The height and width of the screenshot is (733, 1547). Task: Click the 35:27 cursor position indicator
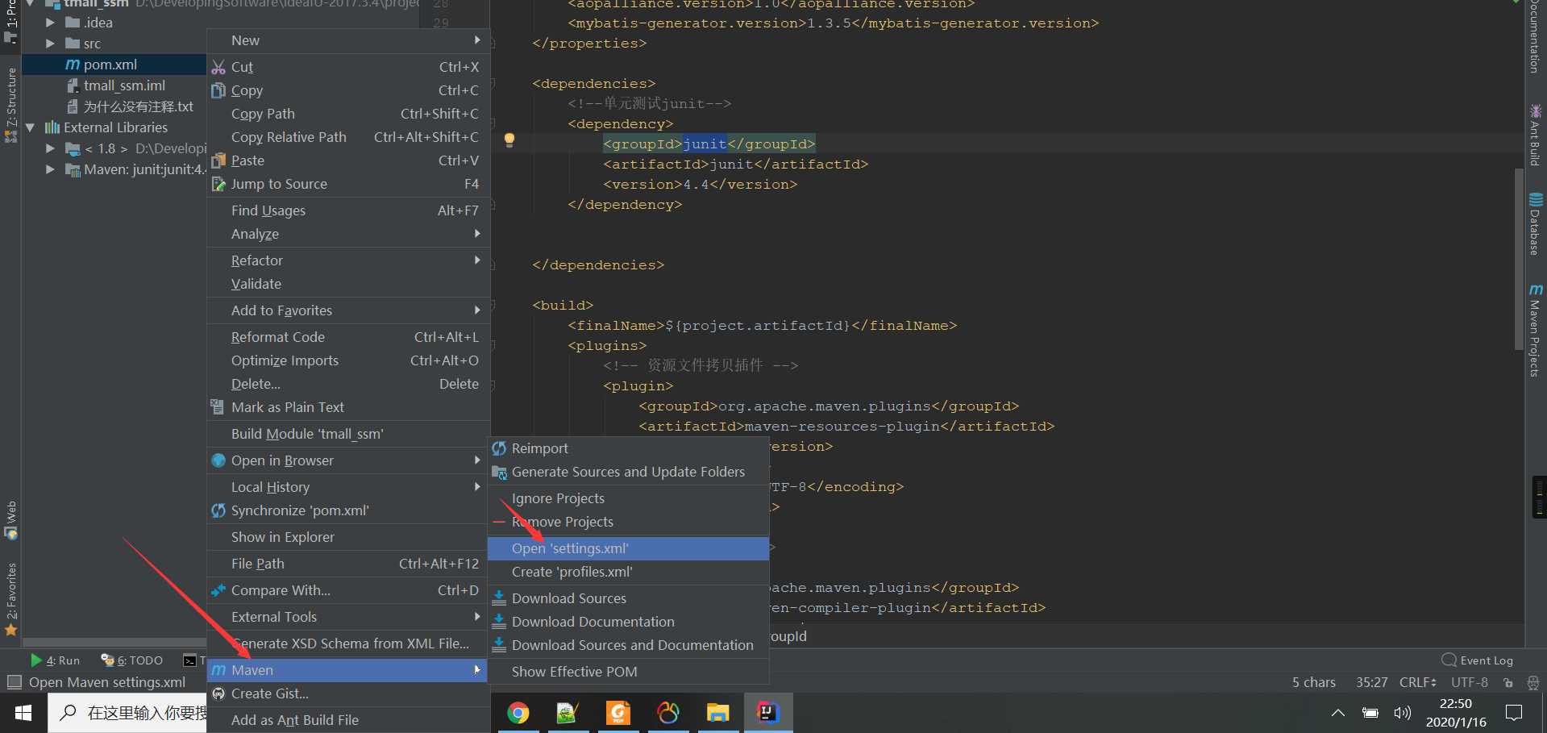(1372, 682)
